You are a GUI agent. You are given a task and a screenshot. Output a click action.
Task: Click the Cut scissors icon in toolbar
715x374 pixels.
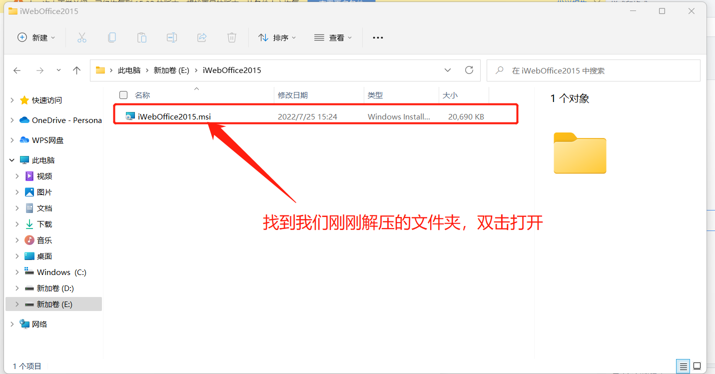click(x=82, y=37)
